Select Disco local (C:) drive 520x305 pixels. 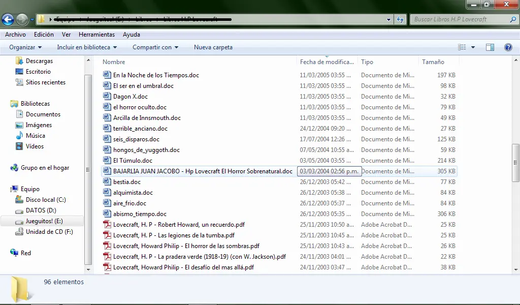[46, 200]
